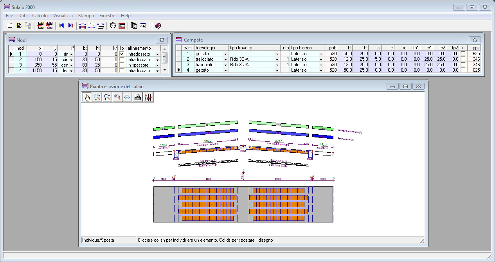The width and height of the screenshot is (495, 262).
Task: Select the hand Individua/Sposta tool
Action: pos(87,98)
